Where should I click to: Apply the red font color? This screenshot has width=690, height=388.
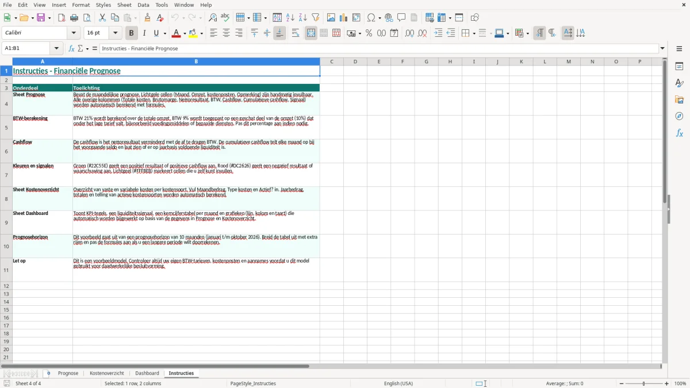coord(176,33)
